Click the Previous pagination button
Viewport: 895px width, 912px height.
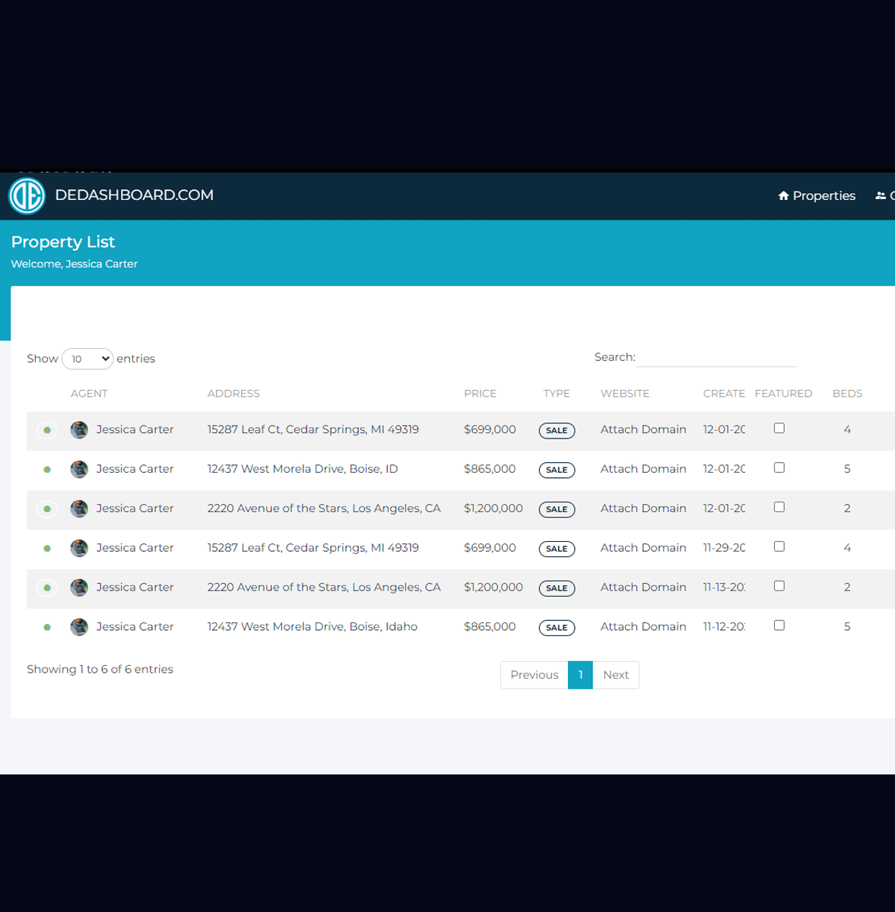(534, 675)
